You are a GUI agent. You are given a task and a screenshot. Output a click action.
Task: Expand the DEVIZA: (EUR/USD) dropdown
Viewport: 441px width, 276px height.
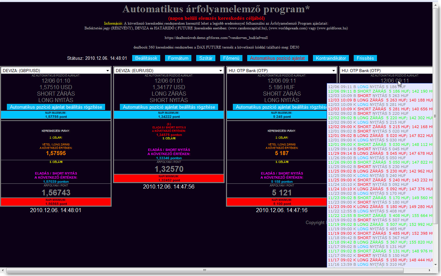pos(169,70)
